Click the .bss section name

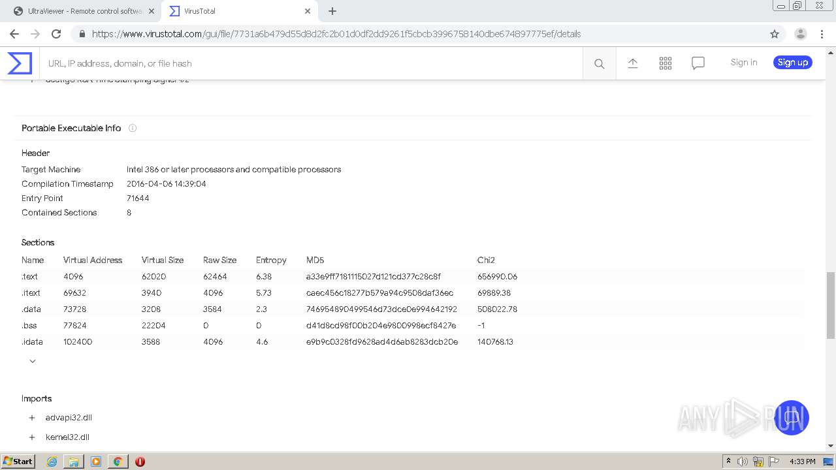(29, 326)
